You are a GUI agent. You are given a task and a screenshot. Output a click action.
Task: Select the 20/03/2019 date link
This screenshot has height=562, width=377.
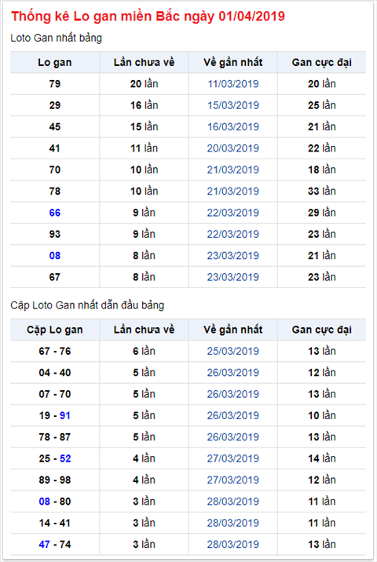(233, 148)
